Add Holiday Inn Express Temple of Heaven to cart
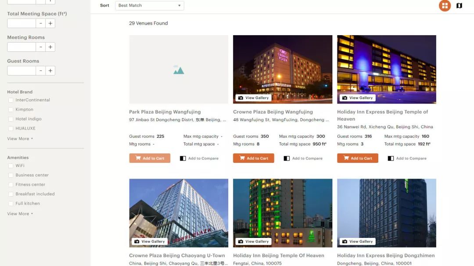This screenshot has width=474, height=266. [x=358, y=158]
